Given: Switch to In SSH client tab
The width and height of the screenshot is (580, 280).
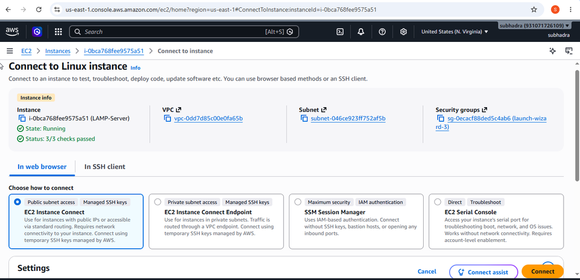Looking at the screenshot, I should pyautogui.click(x=105, y=167).
